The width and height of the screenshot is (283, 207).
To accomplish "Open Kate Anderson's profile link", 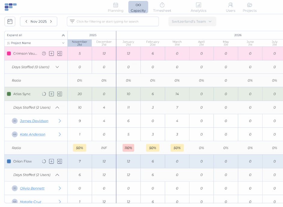I will (x=32, y=135).
